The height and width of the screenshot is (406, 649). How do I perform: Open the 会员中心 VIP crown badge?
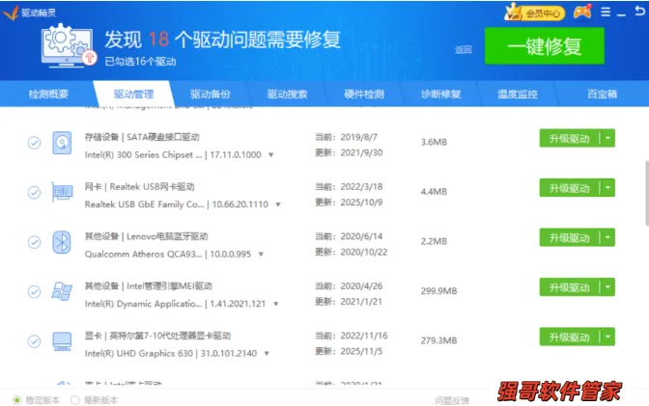click(x=534, y=13)
